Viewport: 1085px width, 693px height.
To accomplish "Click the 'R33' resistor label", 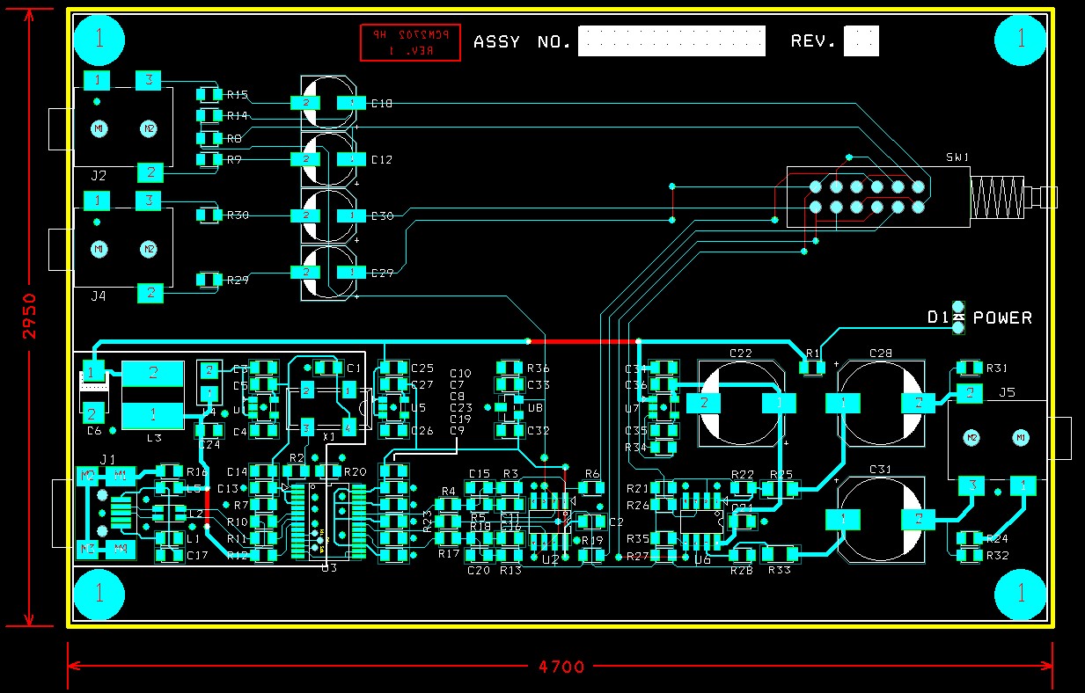I will pos(780,571).
